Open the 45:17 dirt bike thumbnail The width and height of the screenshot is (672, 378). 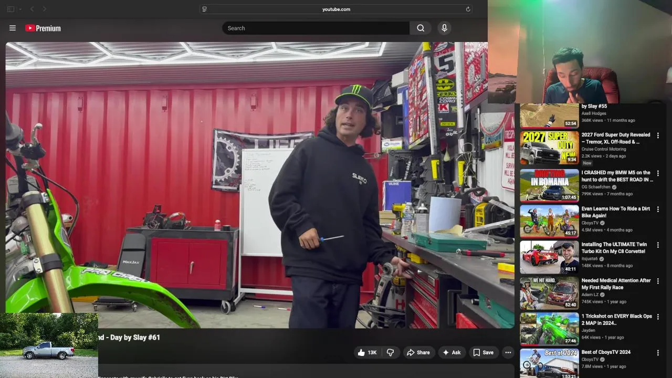click(549, 221)
